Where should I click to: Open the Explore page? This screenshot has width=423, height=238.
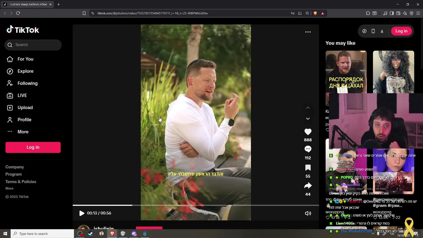(20, 71)
